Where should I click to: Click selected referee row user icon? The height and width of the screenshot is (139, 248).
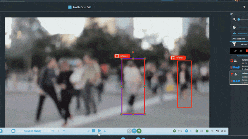(236, 74)
